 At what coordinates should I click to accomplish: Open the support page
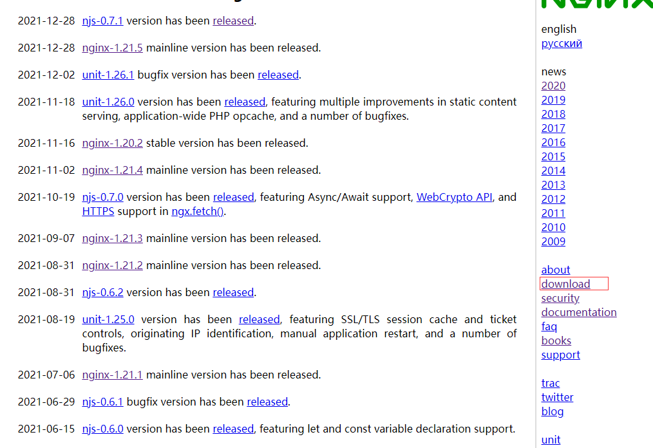[x=560, y=355]
